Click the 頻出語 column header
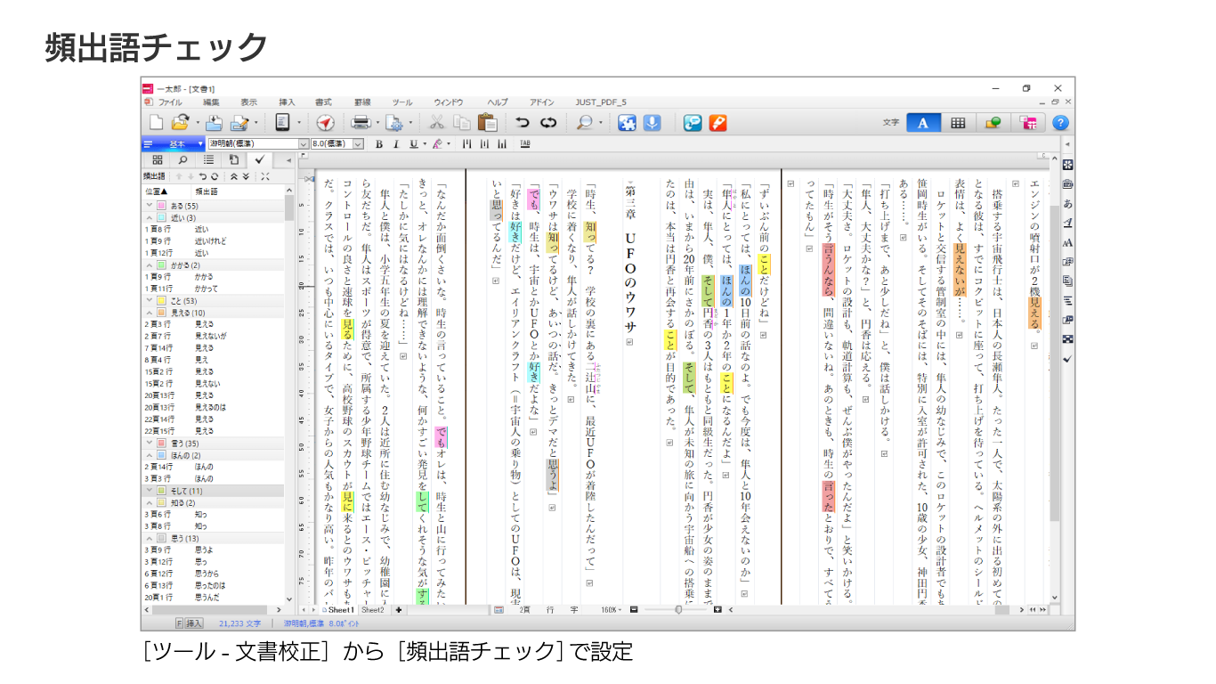 pos(207,191)
